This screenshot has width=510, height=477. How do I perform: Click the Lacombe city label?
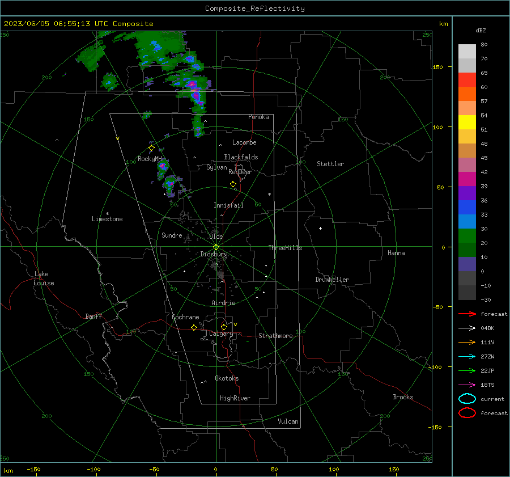(x=244, y=142)
